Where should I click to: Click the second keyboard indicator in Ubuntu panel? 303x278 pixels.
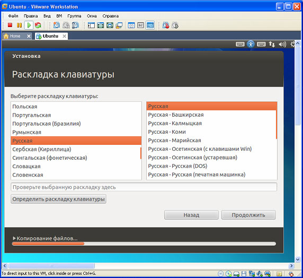[x=261, y=44]
